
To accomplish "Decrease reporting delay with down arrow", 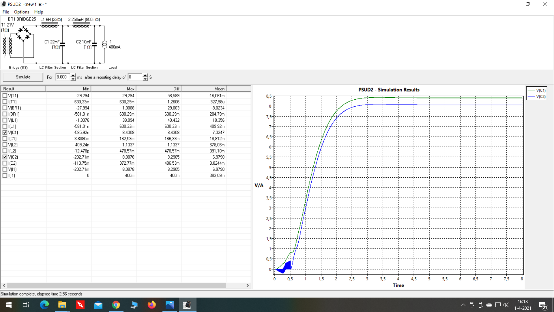I will (x=145, y=79).
